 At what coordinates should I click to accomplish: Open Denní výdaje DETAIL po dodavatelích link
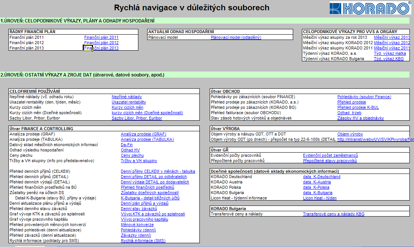coord(155,182)
